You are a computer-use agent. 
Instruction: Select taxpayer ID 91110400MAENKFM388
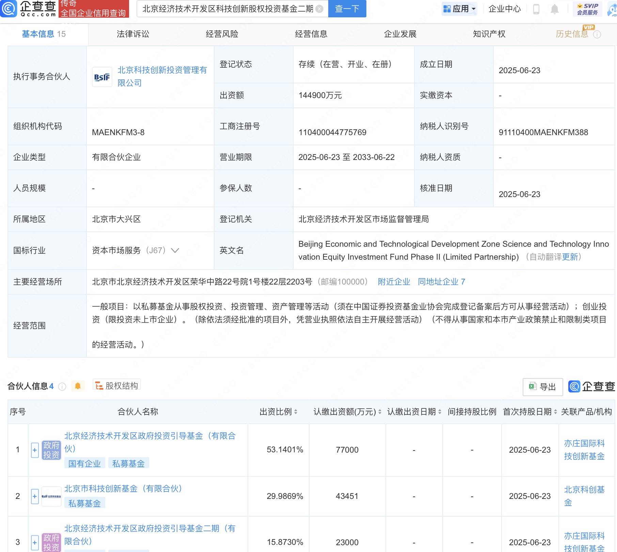click(x=543, y=132)
